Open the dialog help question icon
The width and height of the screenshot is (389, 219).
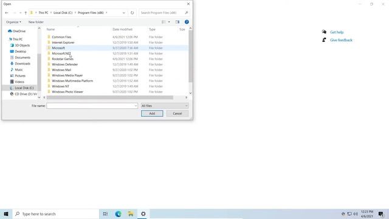click(x=187, y=22)
